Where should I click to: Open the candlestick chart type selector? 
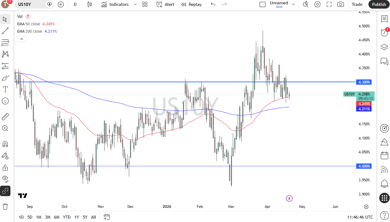[90, 4]
